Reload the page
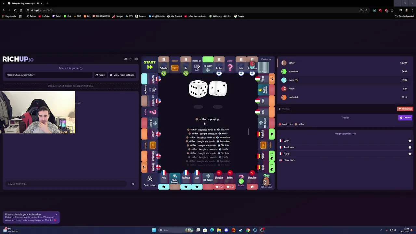Viewport: 416px width, 234px height. tap(15, 10)
